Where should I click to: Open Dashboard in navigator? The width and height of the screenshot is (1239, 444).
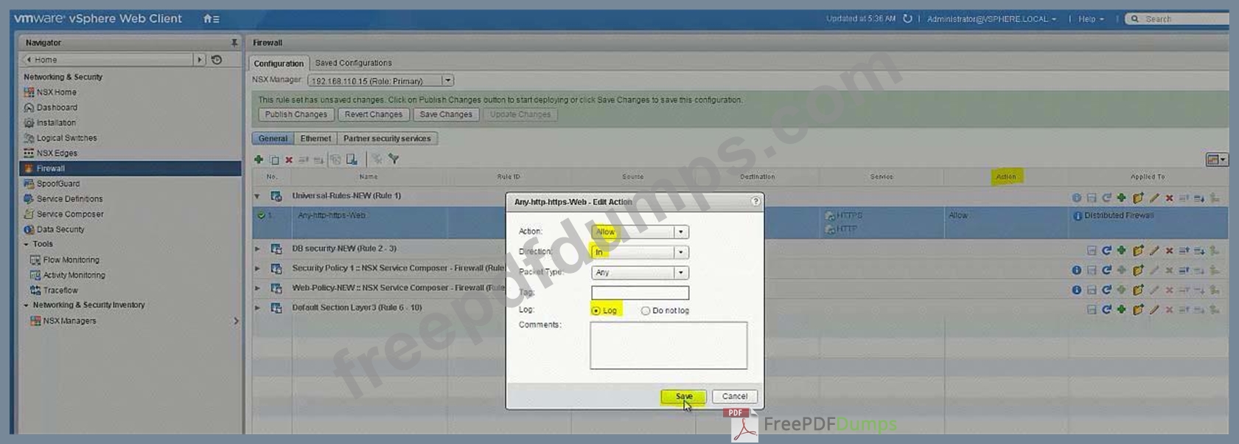56,108
